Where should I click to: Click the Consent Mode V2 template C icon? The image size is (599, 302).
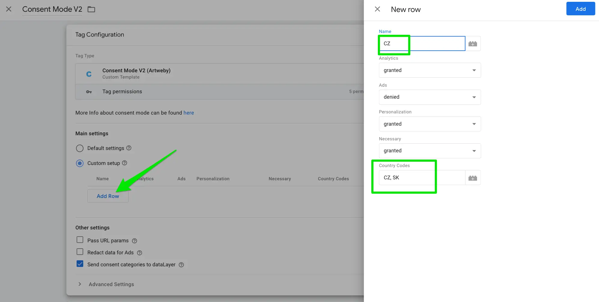click(x=89, y=74)
